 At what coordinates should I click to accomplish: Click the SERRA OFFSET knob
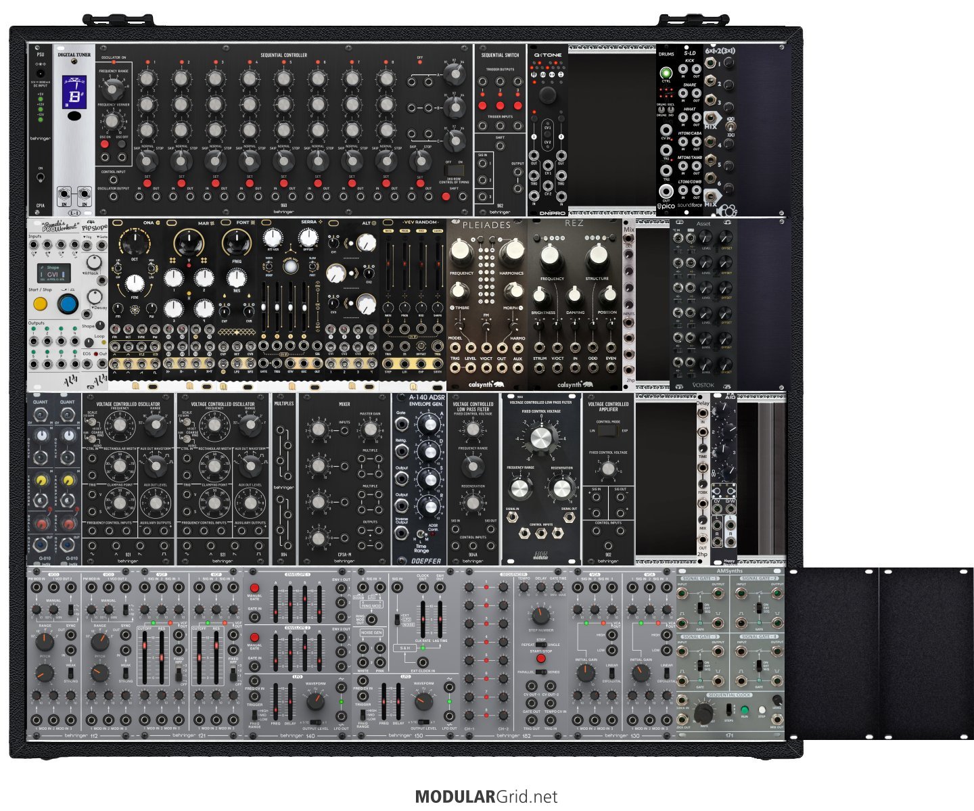coord(308,237)
